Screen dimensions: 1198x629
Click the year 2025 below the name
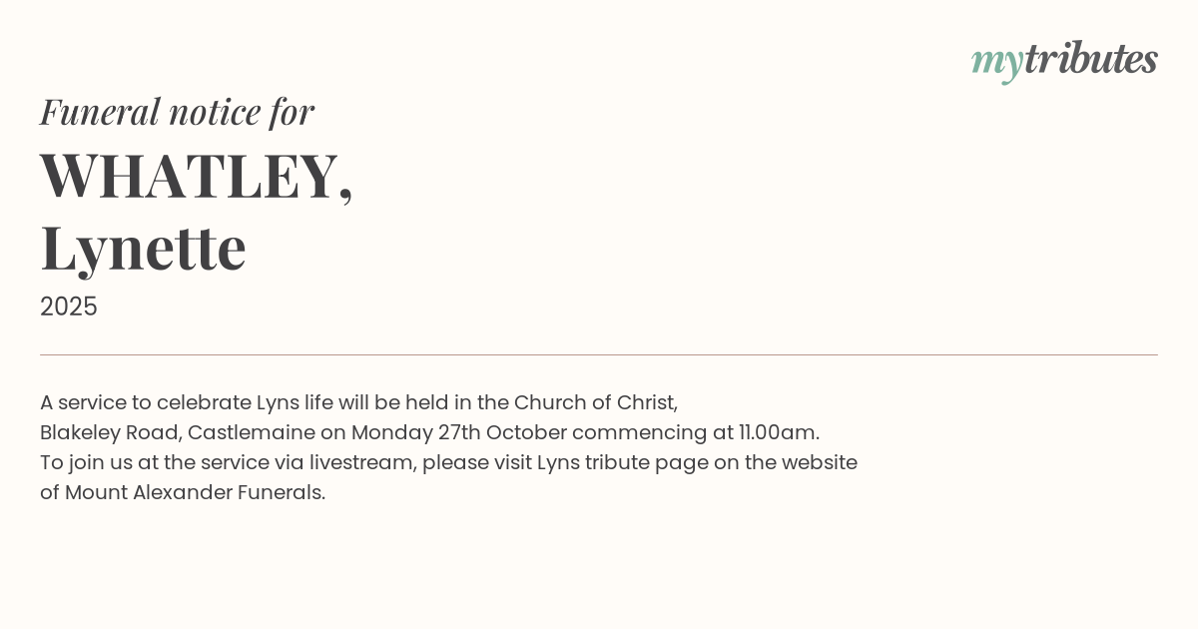click(x=69, y=307)
